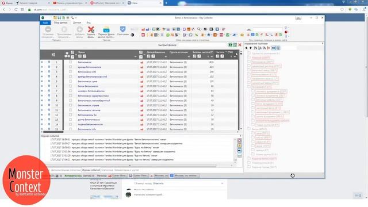Click the red chart icon in row 1
368x207 pixels.
tap(142, 63)
